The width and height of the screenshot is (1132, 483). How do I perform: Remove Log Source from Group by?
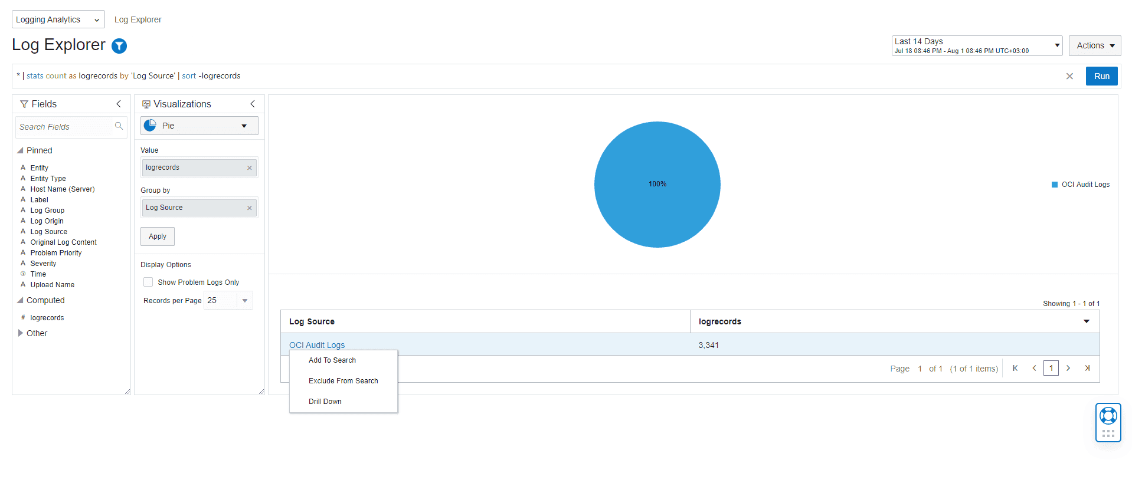[x=250, y=208]
